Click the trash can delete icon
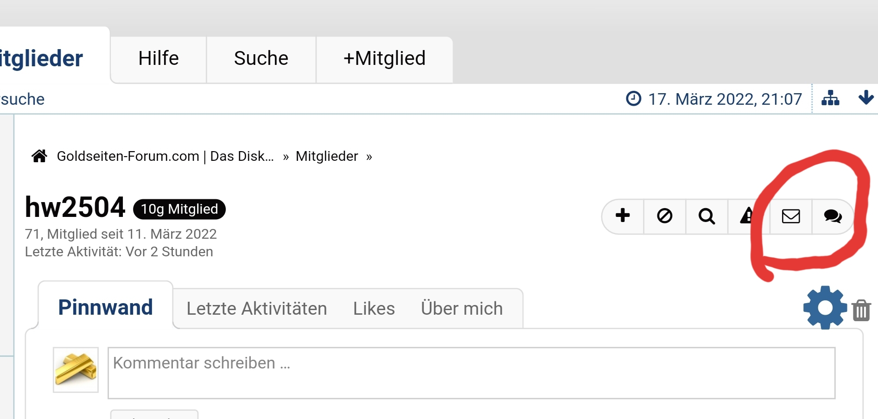 861,310
